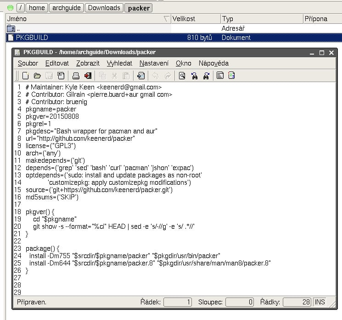342x320 pixels.
Task: Sort files by the Typ column header
Action: [262, 19]
